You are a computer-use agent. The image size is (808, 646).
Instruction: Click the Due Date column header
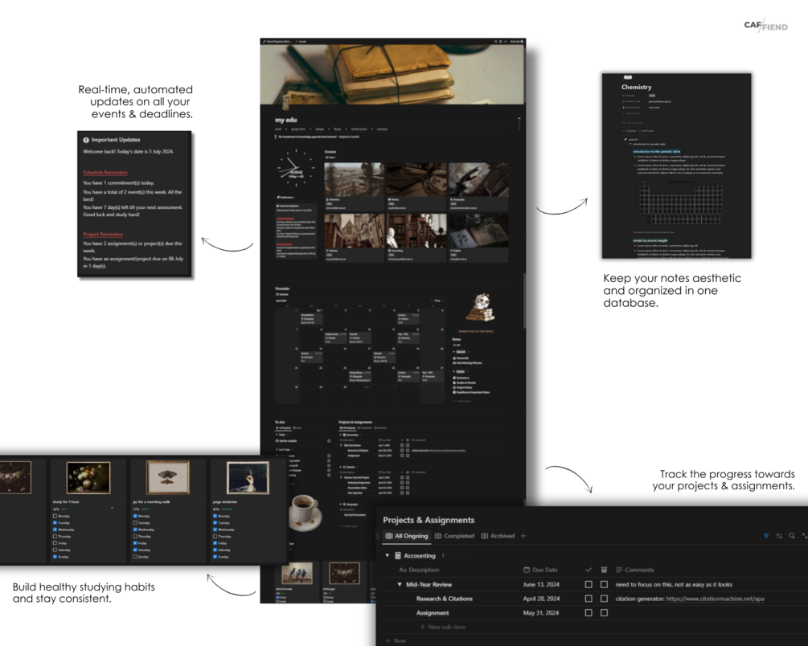pos(540,570)
